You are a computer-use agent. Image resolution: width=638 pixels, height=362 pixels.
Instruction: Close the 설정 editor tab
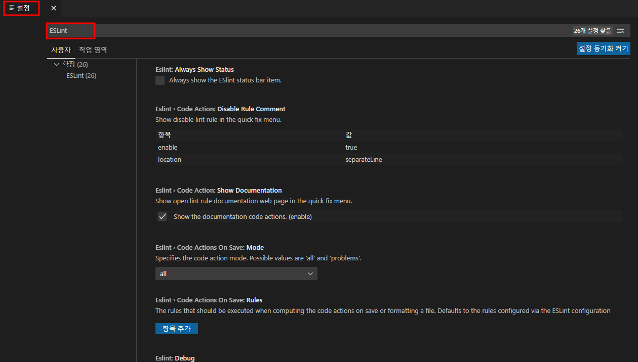54,8
